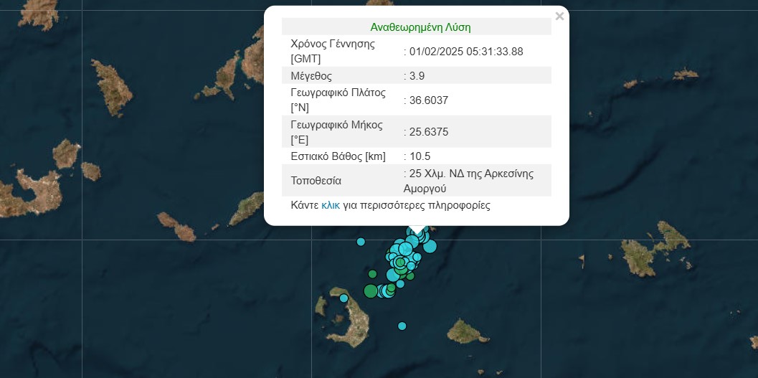Click the 'κλικ' link for more information
758x378 pixels.
(330, 205)
